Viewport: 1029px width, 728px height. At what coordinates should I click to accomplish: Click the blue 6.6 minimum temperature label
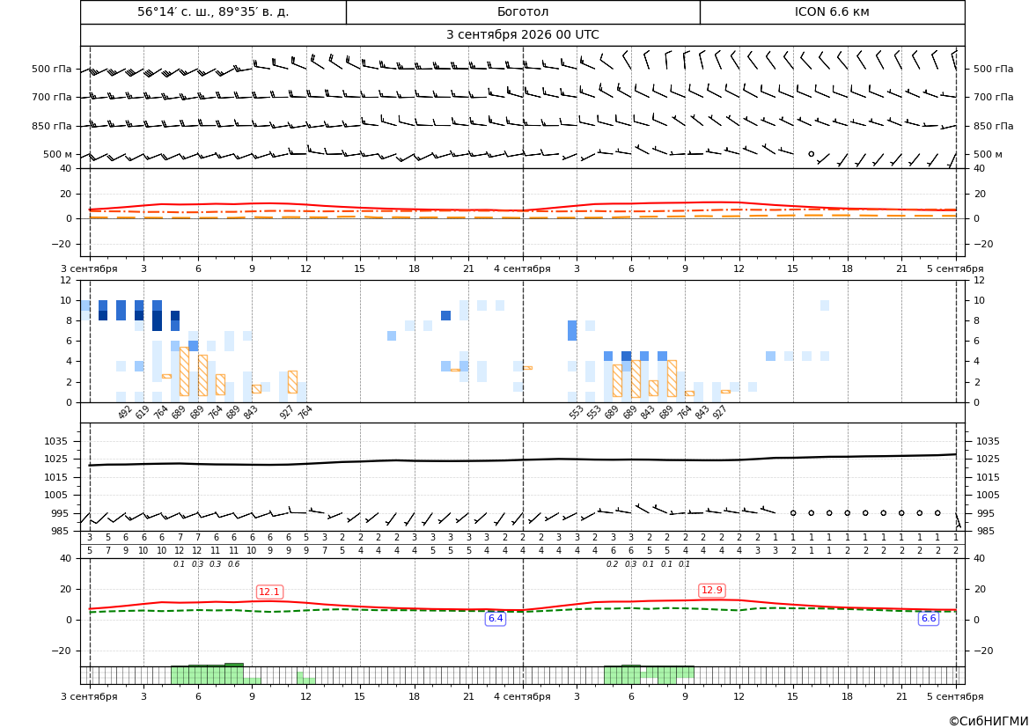pyautogui.click(x=929, y=618)
